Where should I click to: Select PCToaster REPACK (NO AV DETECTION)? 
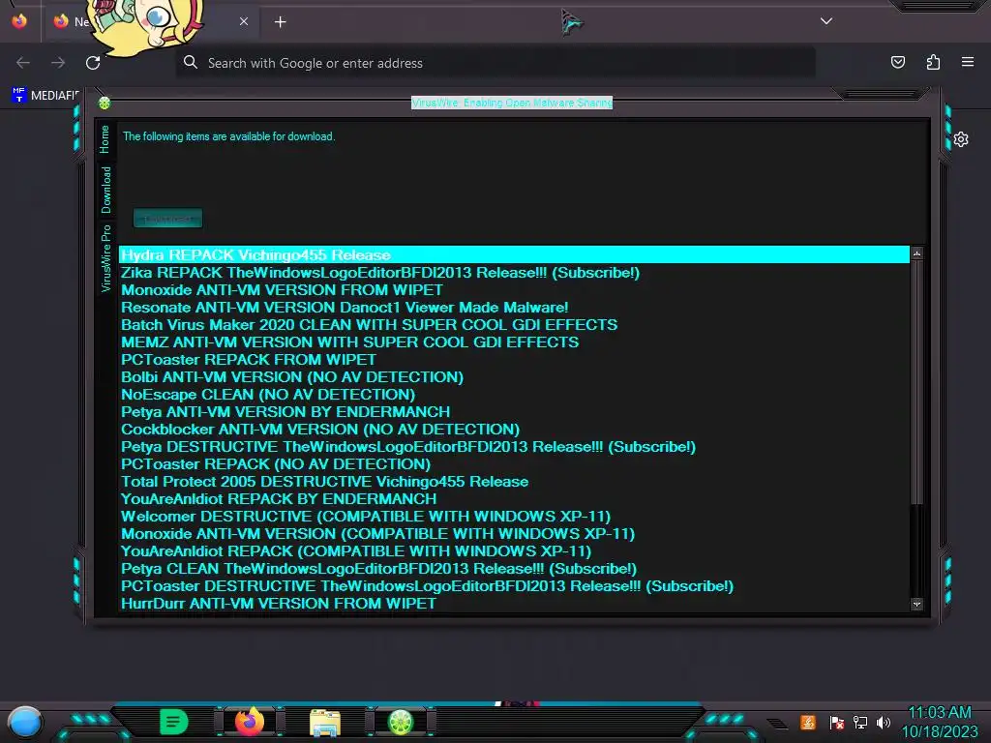[x=514, y=464]
